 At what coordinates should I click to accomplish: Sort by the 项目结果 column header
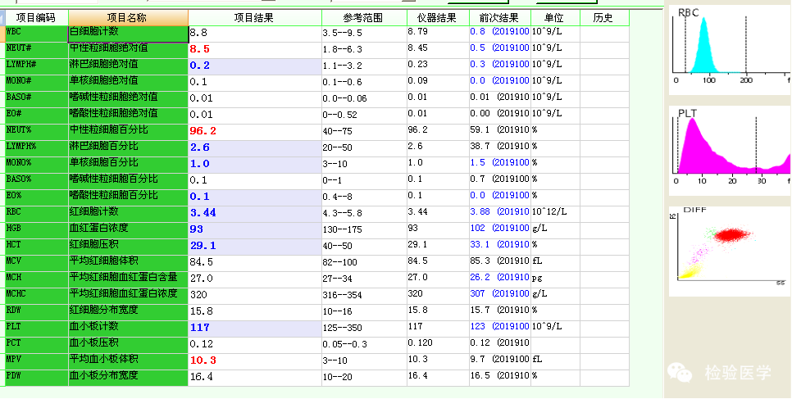pos(255,18)
